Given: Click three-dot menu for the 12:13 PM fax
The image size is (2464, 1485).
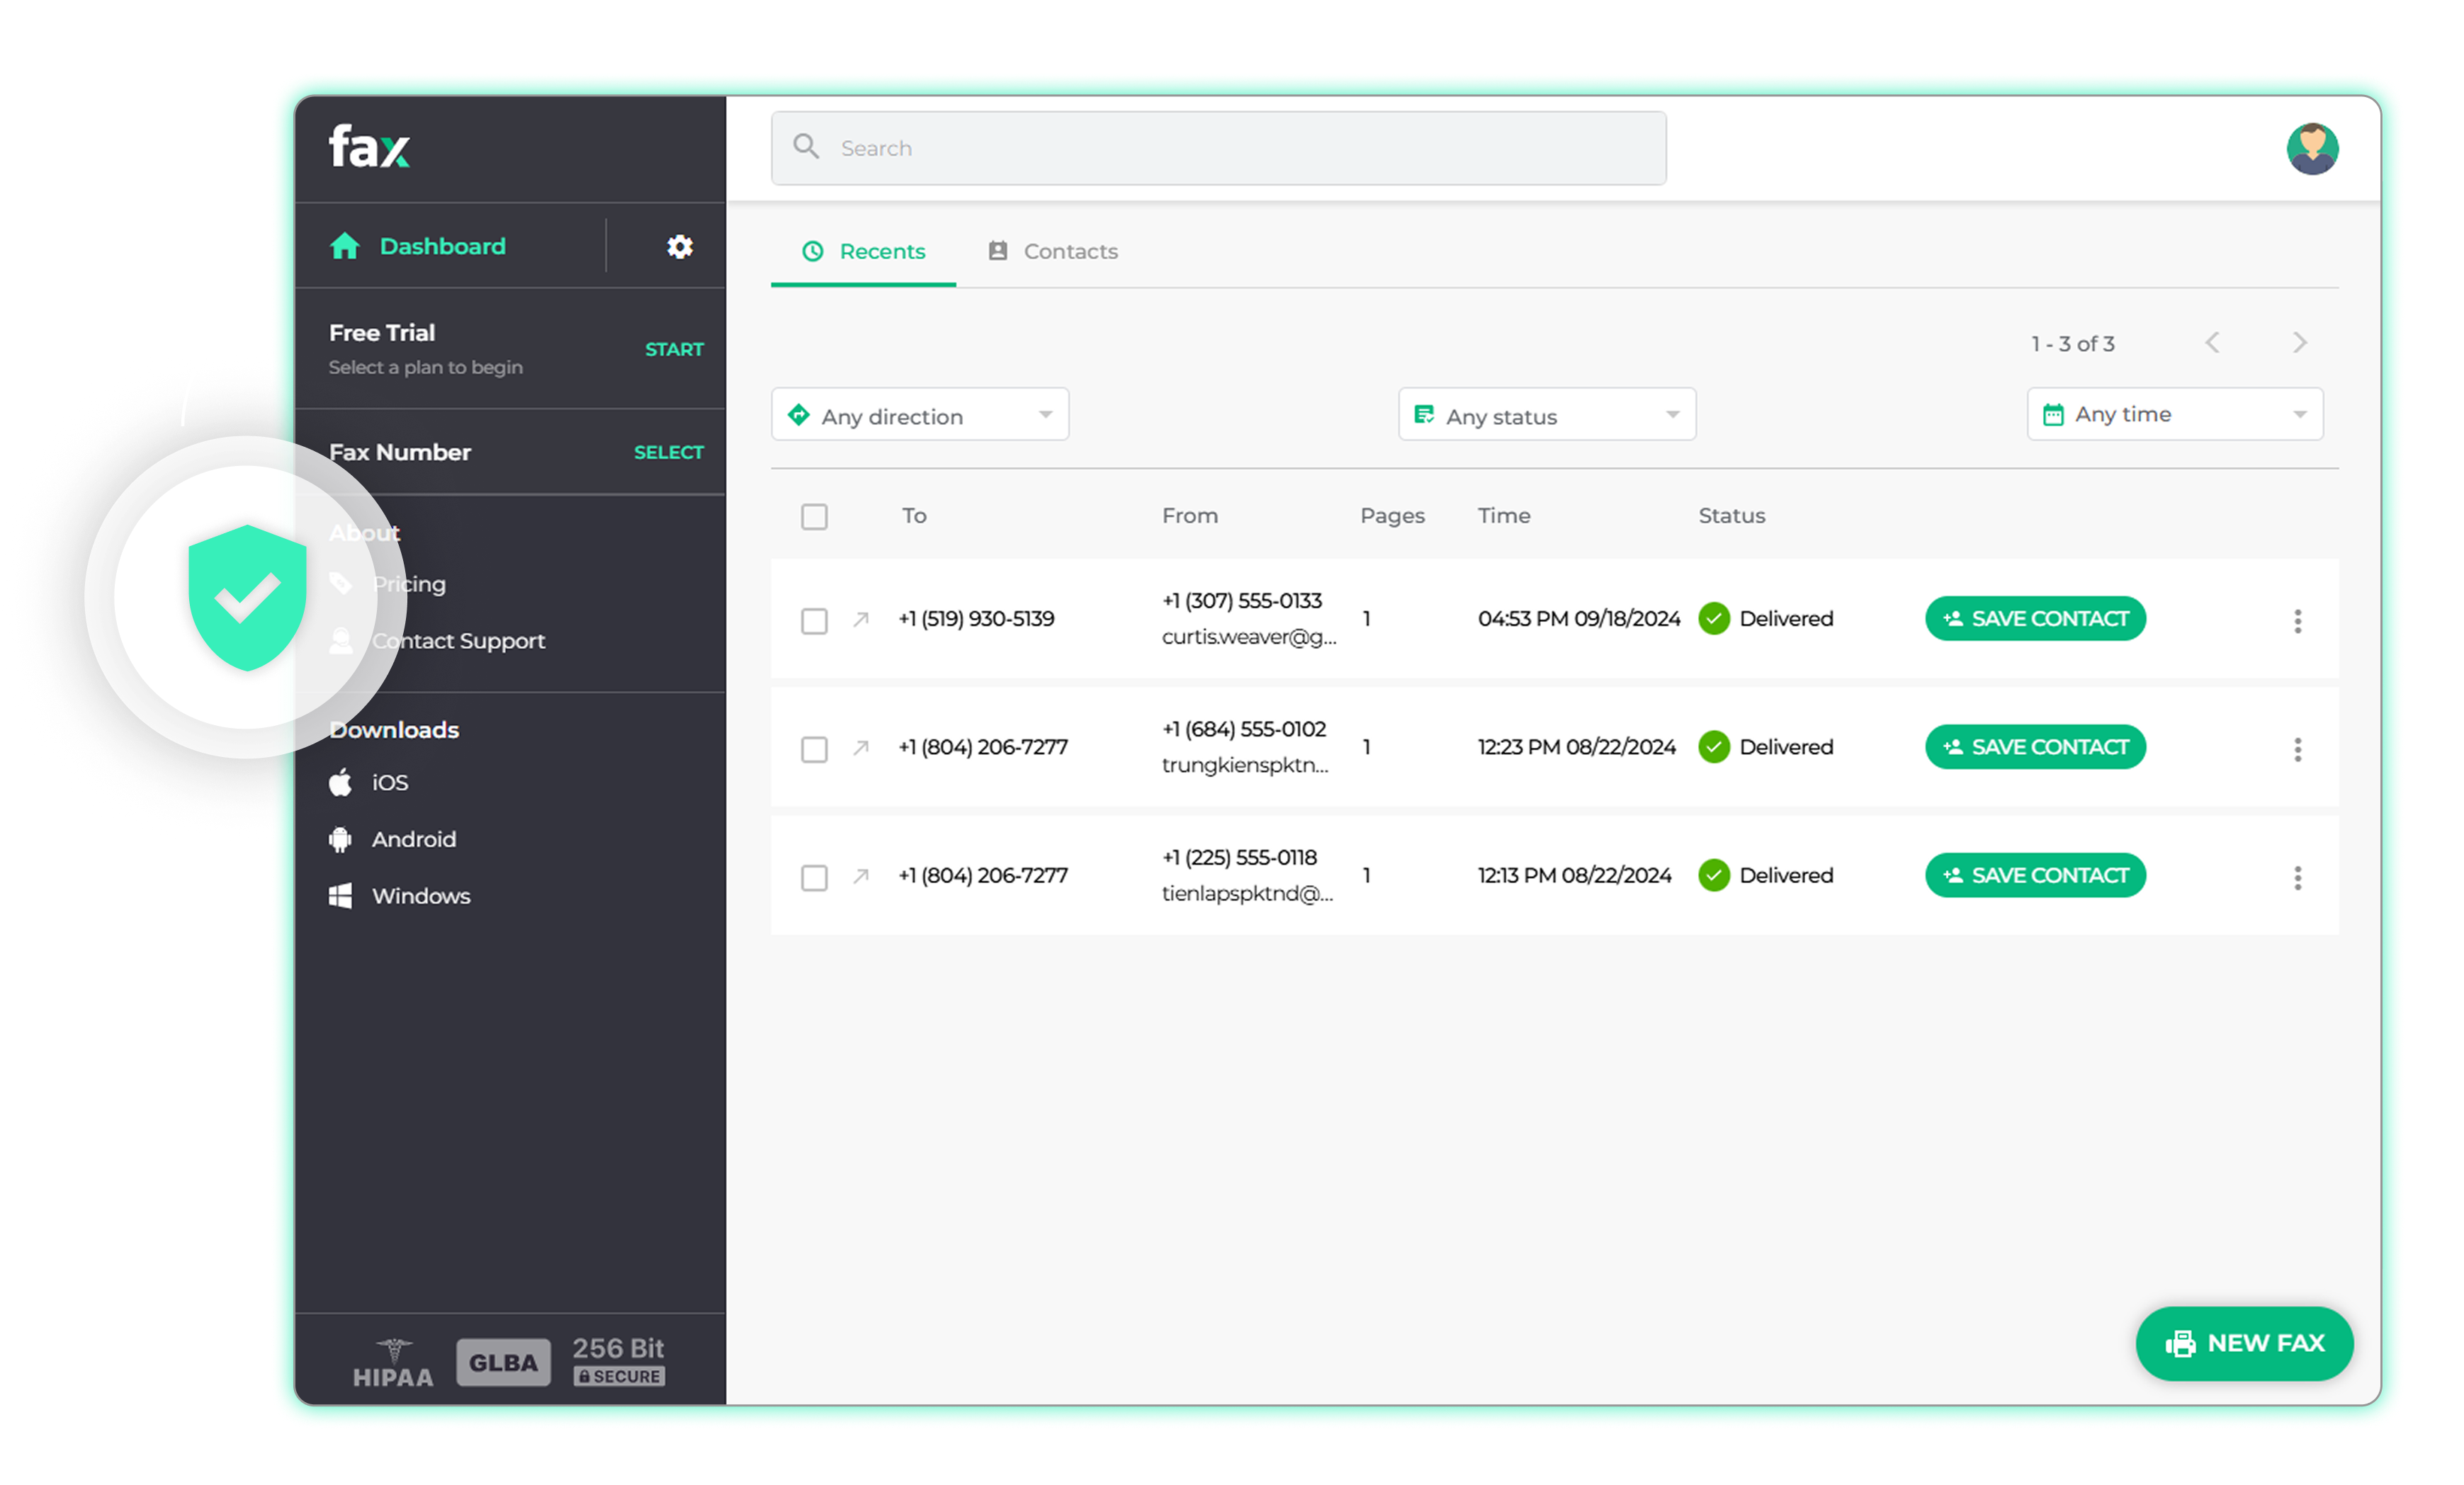Looking at the screenshot, I should pyautogui.click(x=2297, y=877).
